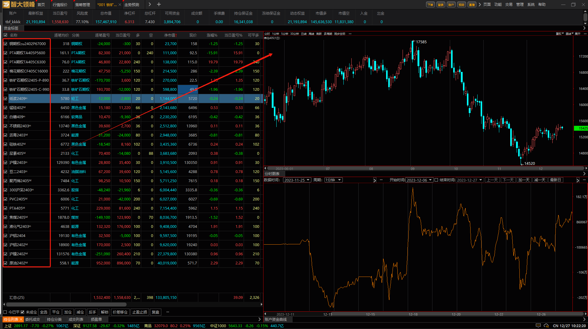Open the 账户 account shortcut
The image size is (588, 329).
click(451, 5)
